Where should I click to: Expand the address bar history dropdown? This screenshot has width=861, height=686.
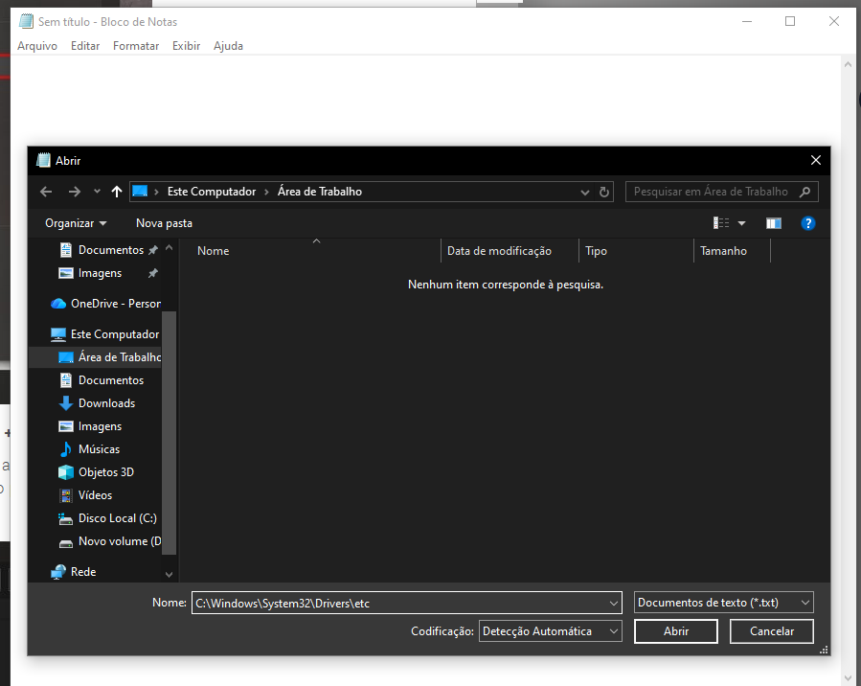point(585,192)
